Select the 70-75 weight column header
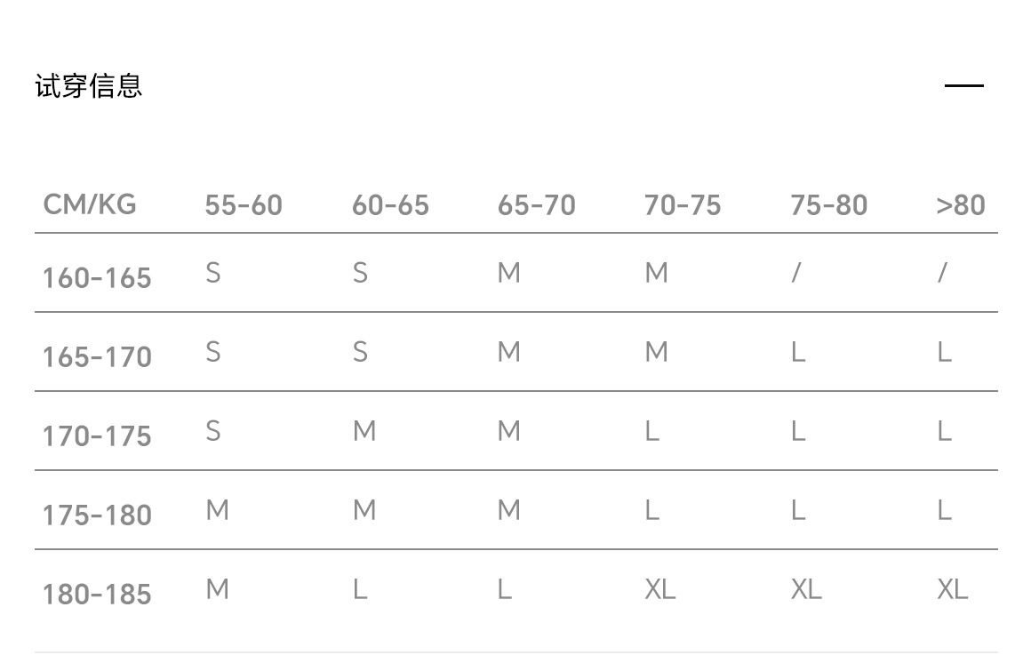The height and width of the screenshot is (655, 1031). [683, 205]
